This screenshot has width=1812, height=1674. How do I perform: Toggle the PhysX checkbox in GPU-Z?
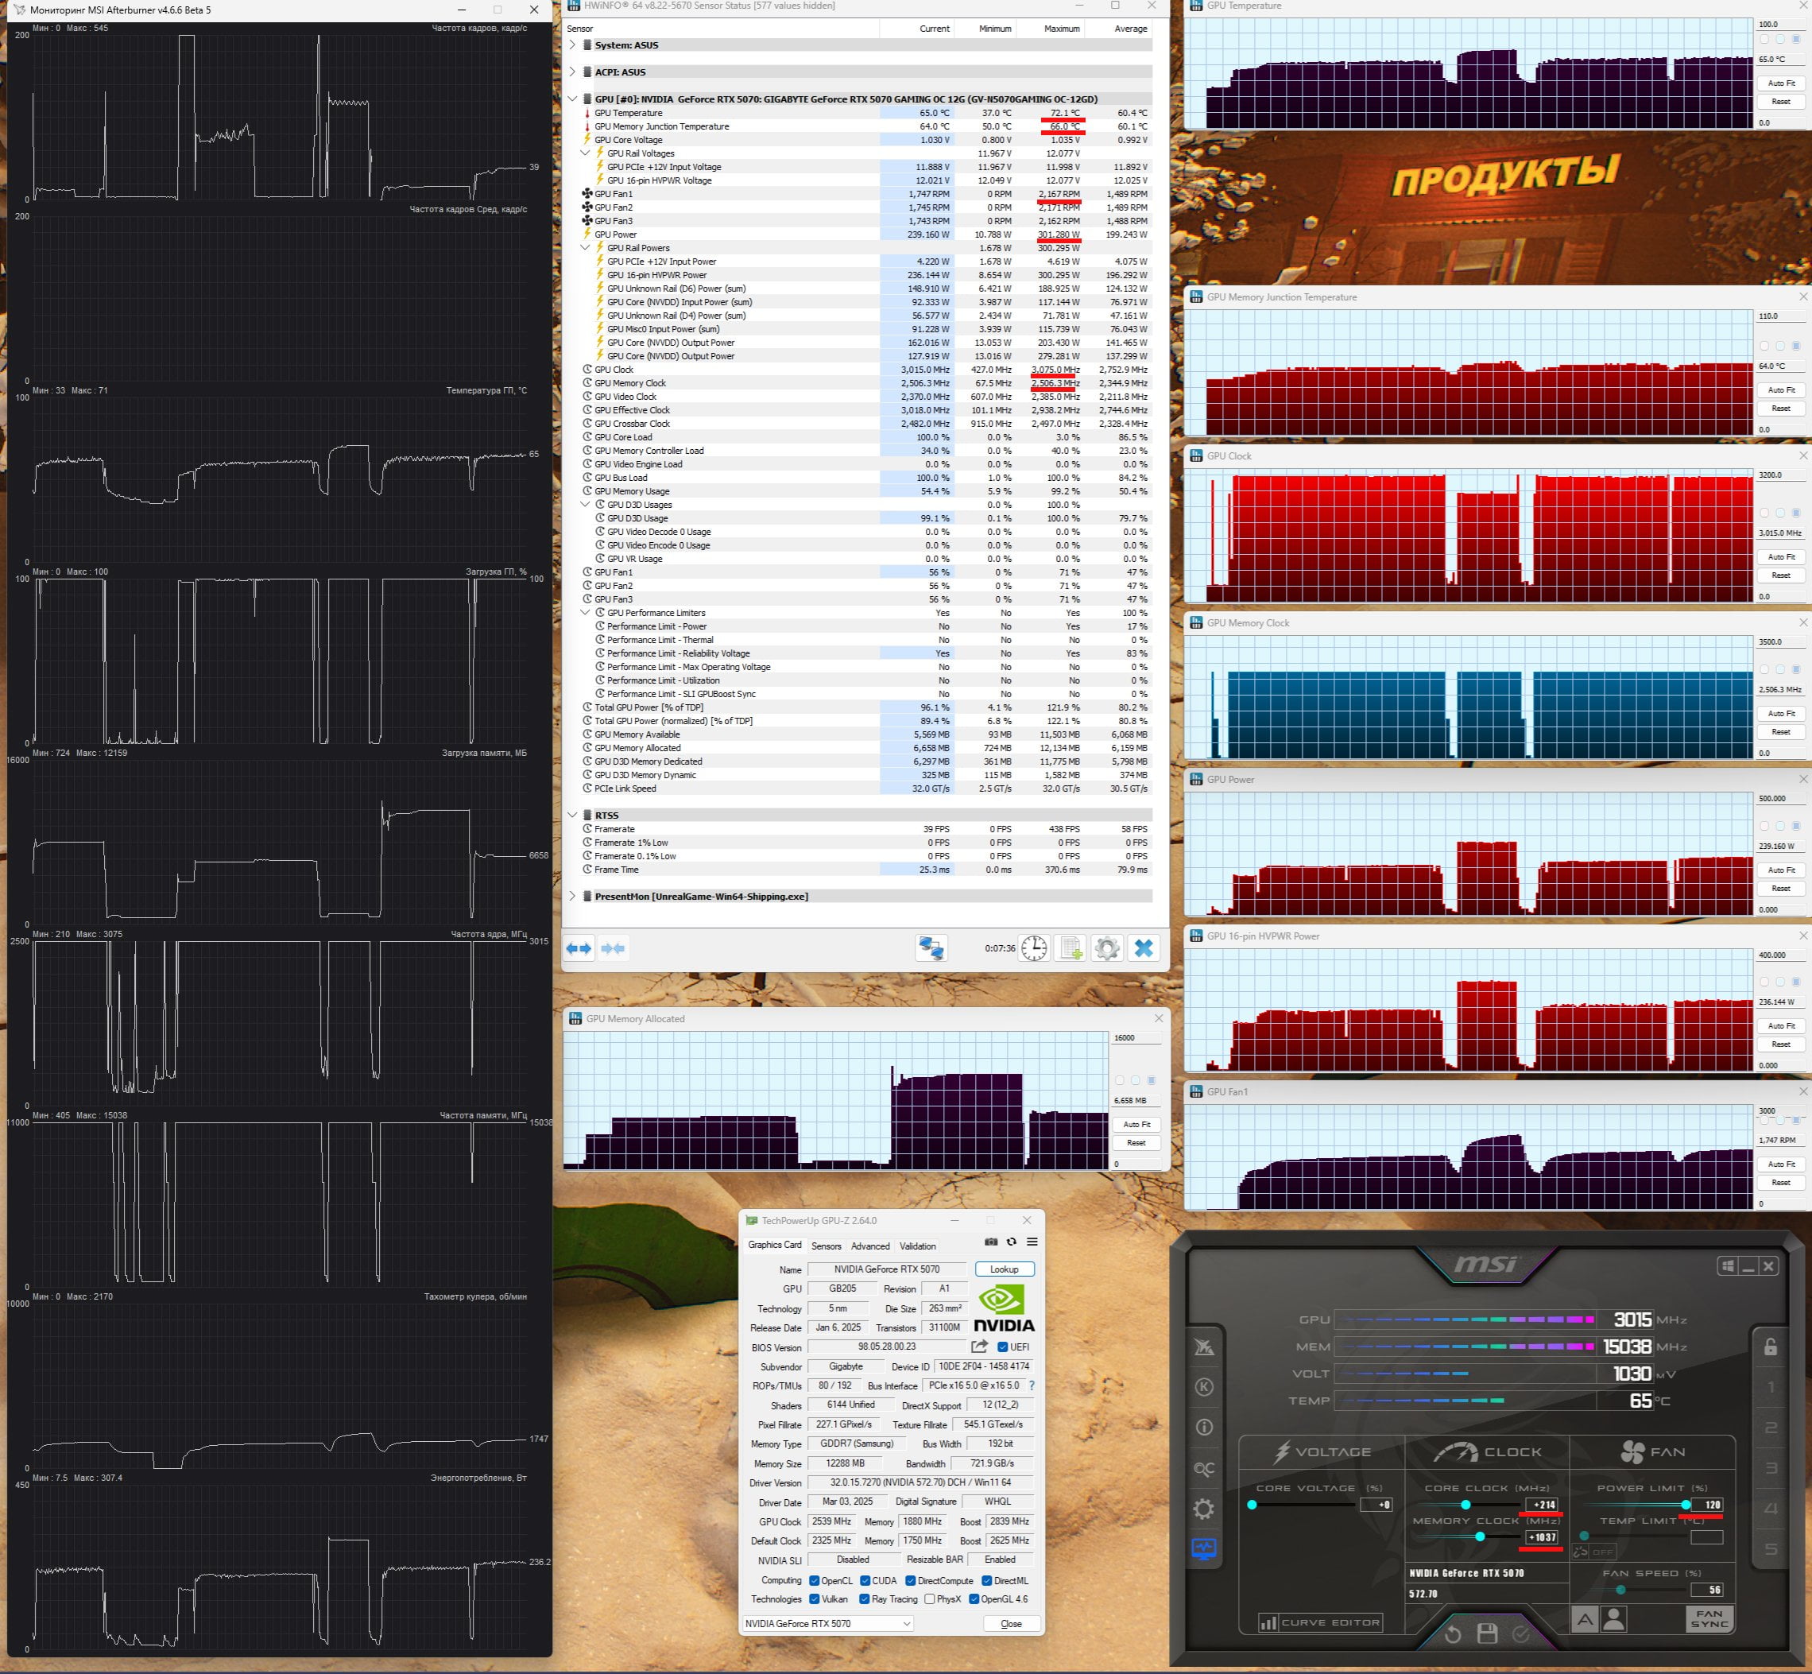click(x=930, y=1600)
